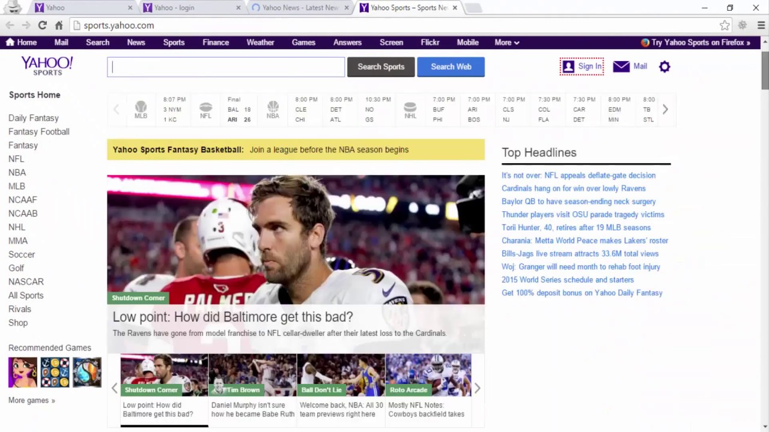
Task: Click the browser forward arrow
Action: click(26, 25)
